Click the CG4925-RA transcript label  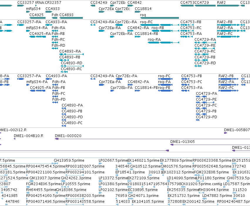(40, 34)
